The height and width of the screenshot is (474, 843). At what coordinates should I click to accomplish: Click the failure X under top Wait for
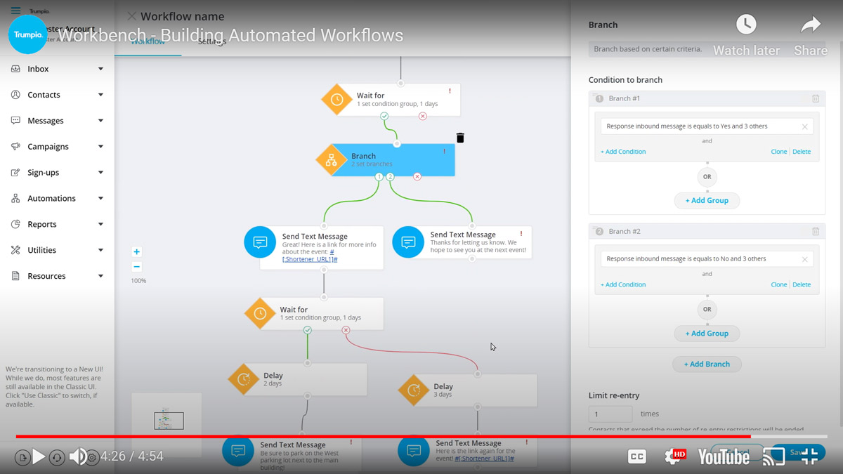[x=422, y=116]
